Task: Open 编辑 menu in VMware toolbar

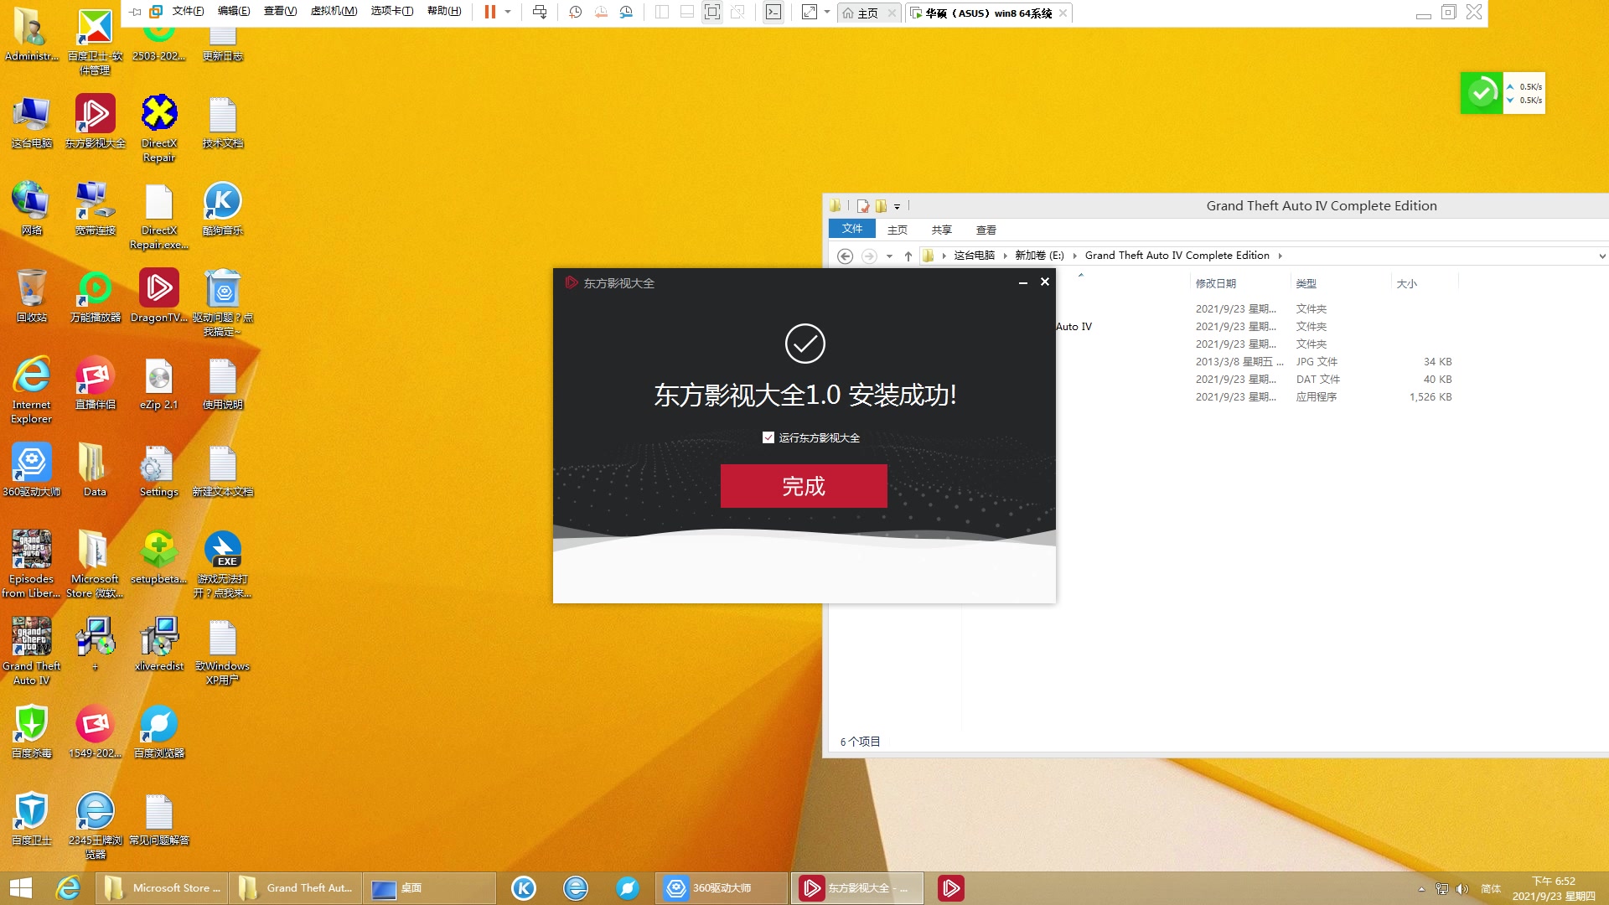Action: point(234,12)
